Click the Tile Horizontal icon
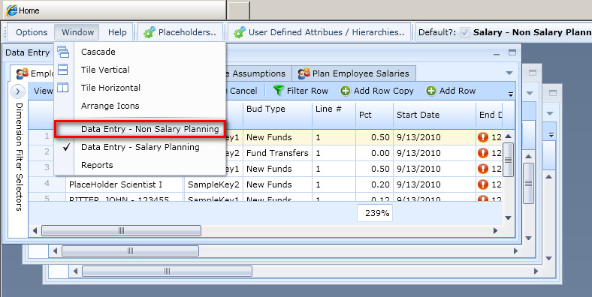592x297 pixels. (62, 88)
